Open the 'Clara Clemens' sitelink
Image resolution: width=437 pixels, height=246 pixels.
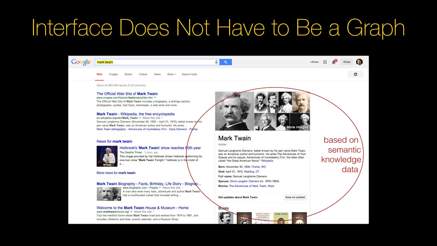(178, 129)
